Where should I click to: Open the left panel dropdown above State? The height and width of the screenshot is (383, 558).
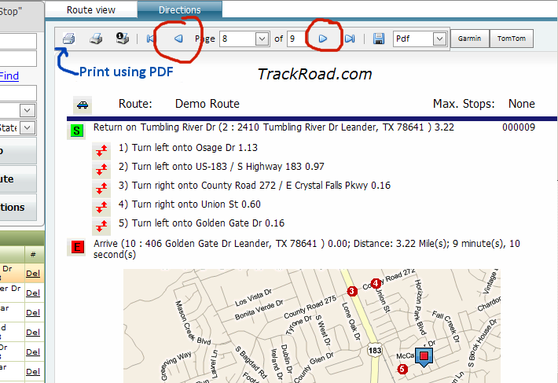28,110
